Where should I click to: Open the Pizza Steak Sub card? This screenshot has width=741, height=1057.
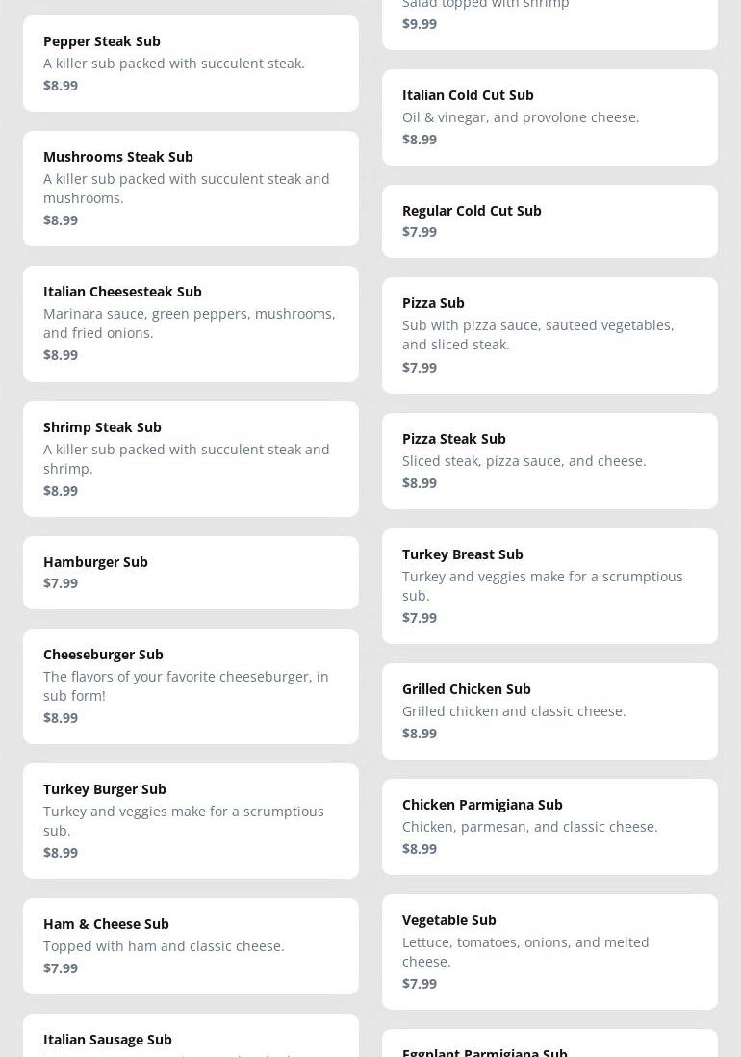(549, 460)
